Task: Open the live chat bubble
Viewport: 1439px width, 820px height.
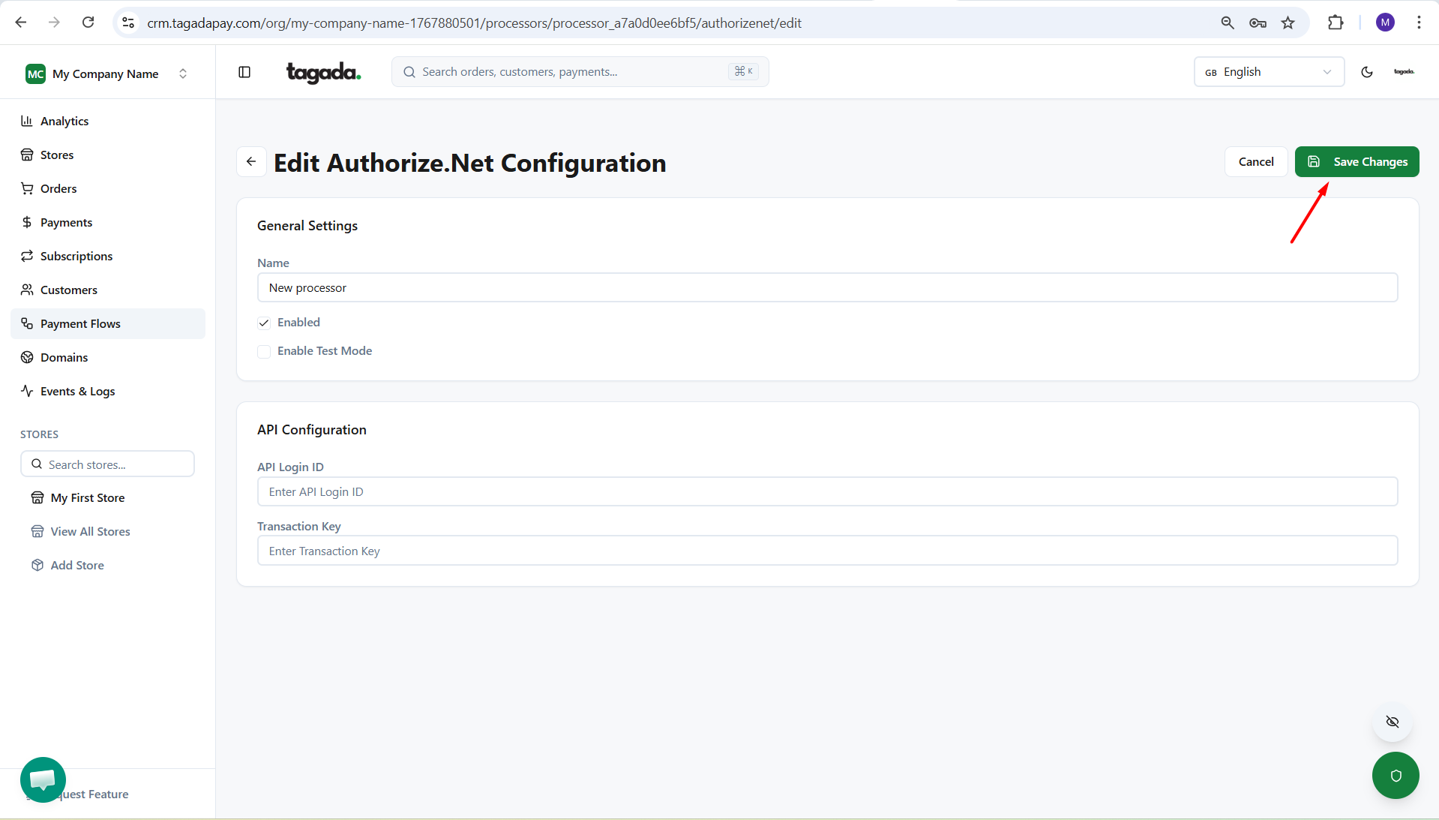Action: [43, 779]
